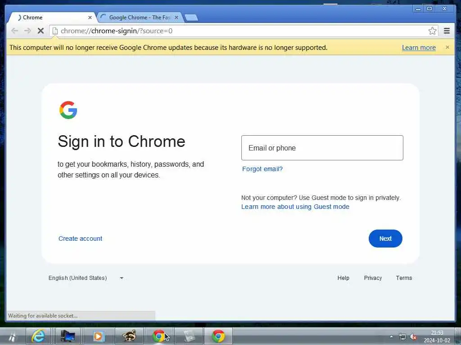461x345 pixels.
Task: Click the blue Next button
Action: click(x=385, y=239)
